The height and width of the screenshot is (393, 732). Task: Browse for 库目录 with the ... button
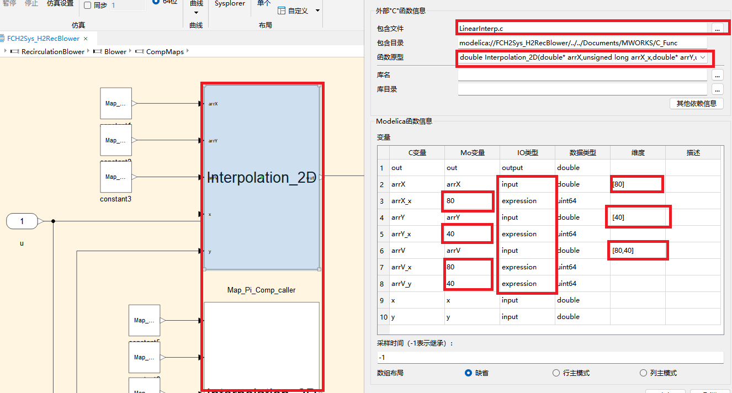coord(717,89)
